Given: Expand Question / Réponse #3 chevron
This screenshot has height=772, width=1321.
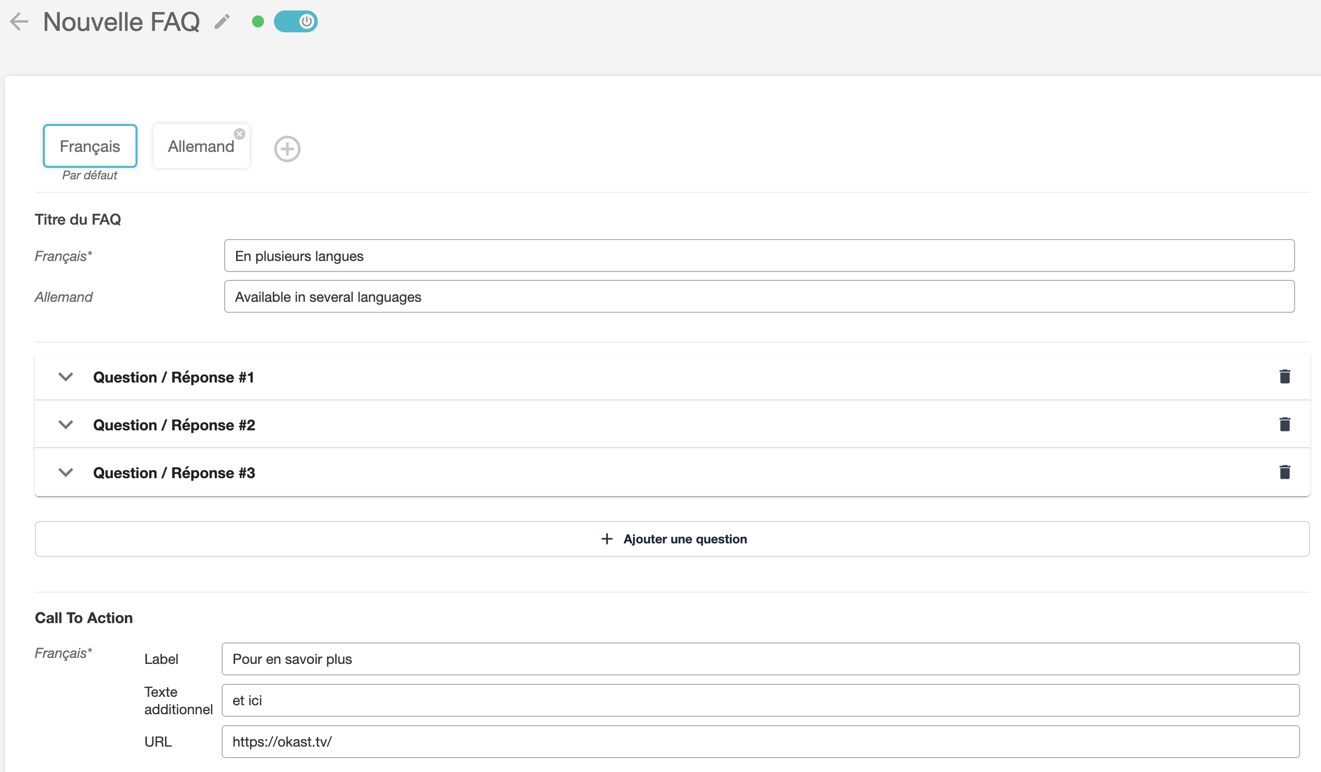Looking at the screenshot, I should (x=66, y=473).
